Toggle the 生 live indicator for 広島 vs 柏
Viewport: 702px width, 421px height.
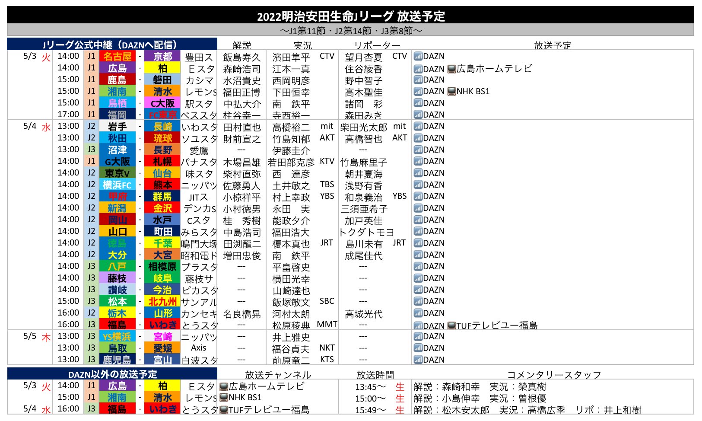399,387
